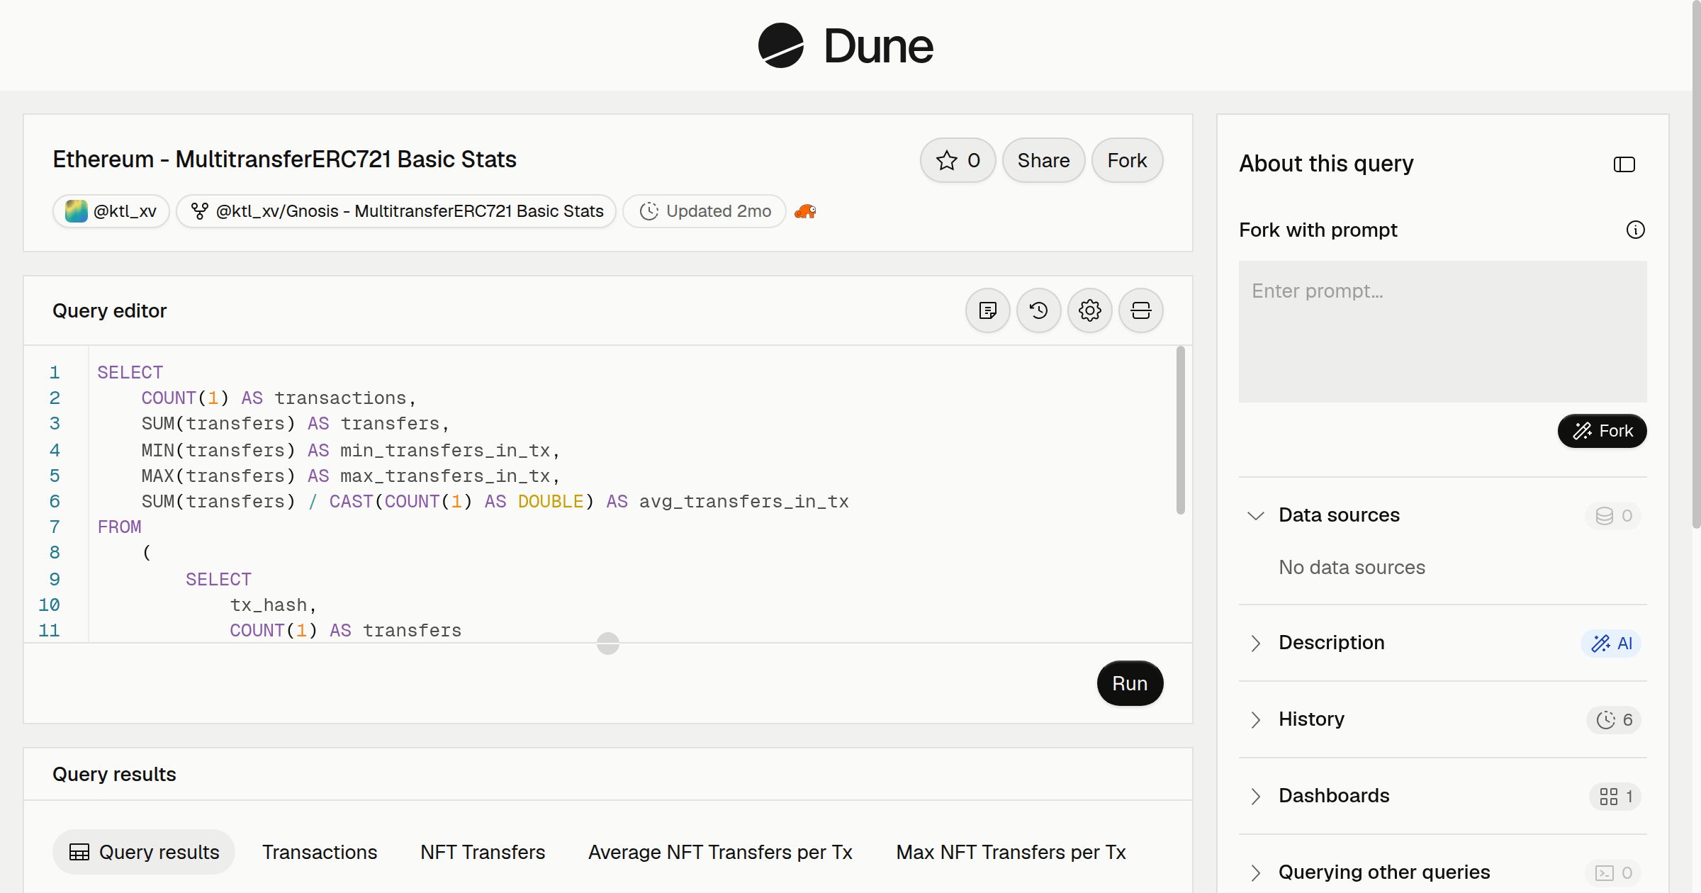
Task: Generate description with AI badge
Action: pos(1611,643)
